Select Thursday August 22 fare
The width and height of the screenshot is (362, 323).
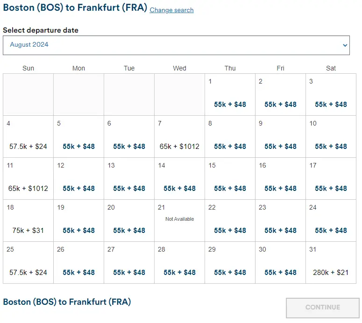point(230,230)
